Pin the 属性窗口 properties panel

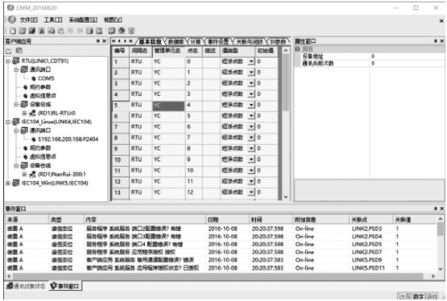(435, 41)
